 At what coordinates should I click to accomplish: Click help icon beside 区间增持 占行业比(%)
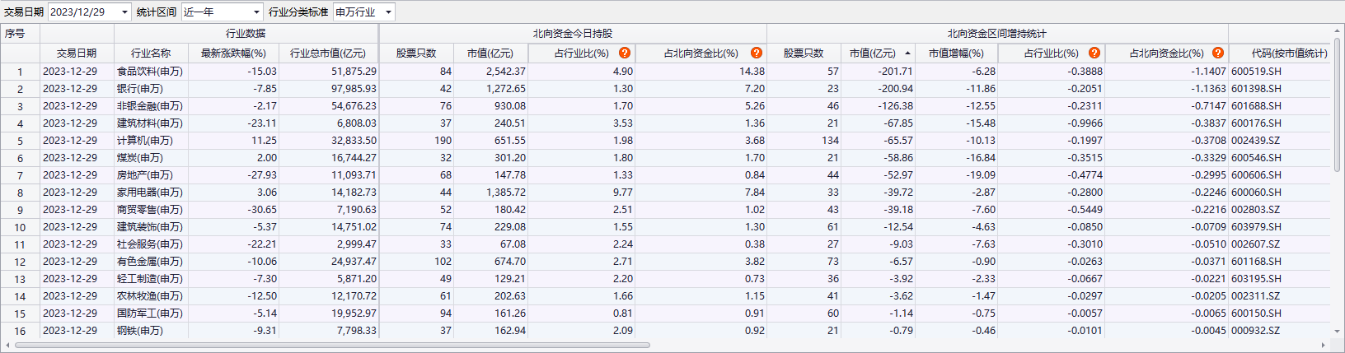(1094, 53)
